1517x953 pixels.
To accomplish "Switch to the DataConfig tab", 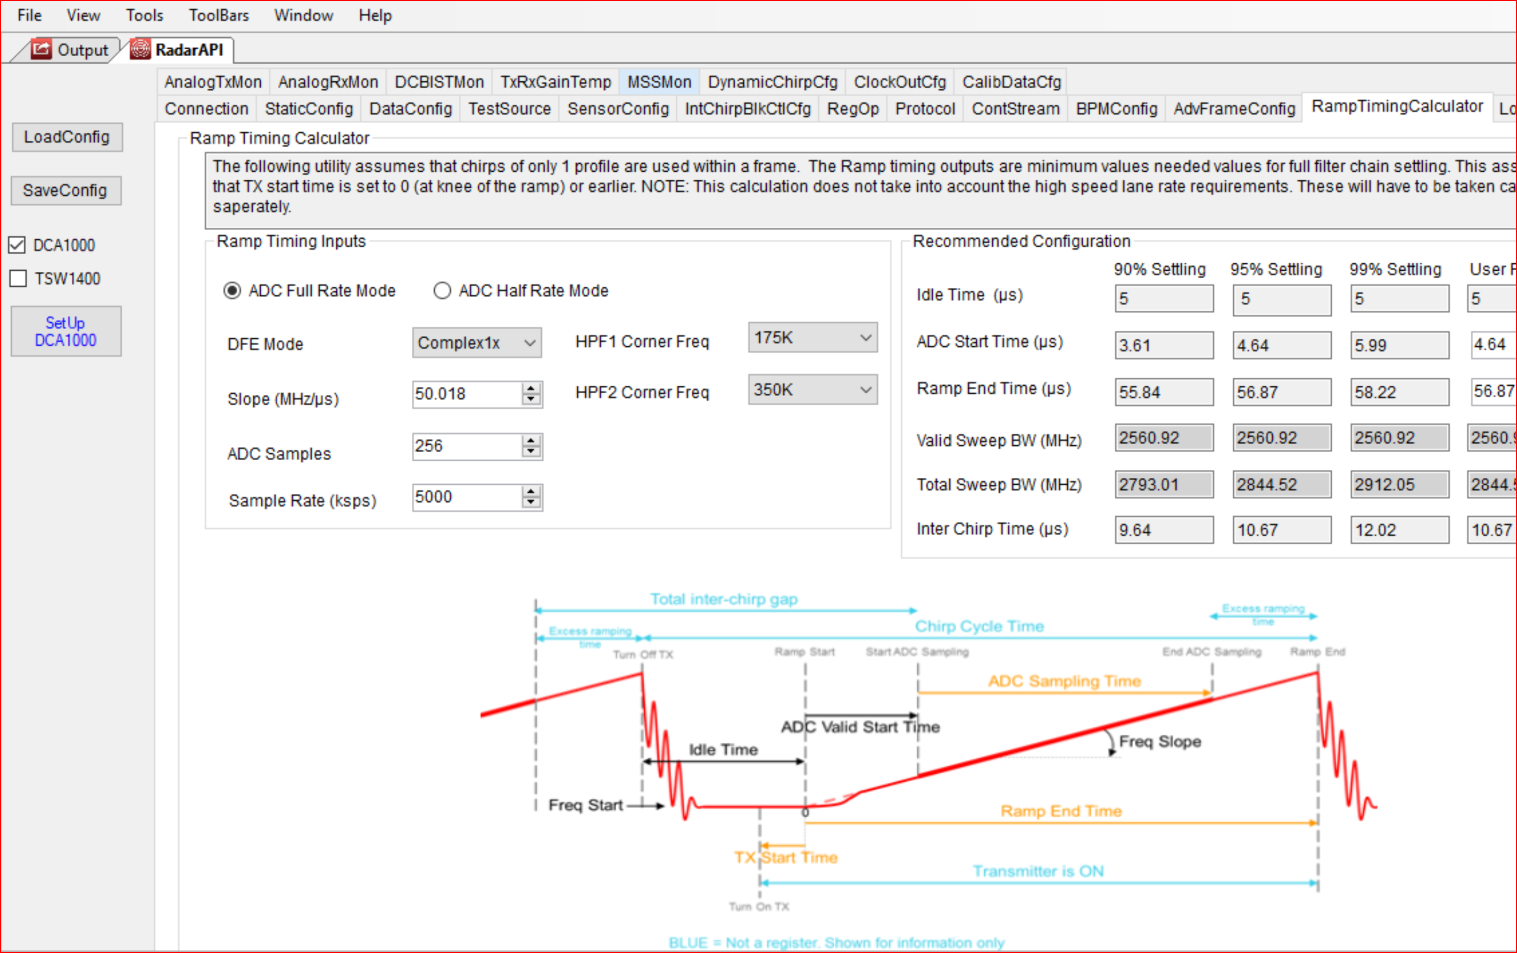I will click(x=411, y=109).
